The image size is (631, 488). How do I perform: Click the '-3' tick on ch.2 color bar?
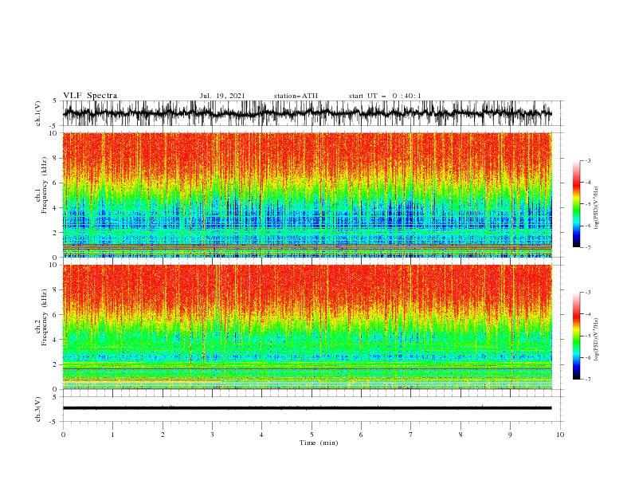pyautogui.click(x=588, y=293)
